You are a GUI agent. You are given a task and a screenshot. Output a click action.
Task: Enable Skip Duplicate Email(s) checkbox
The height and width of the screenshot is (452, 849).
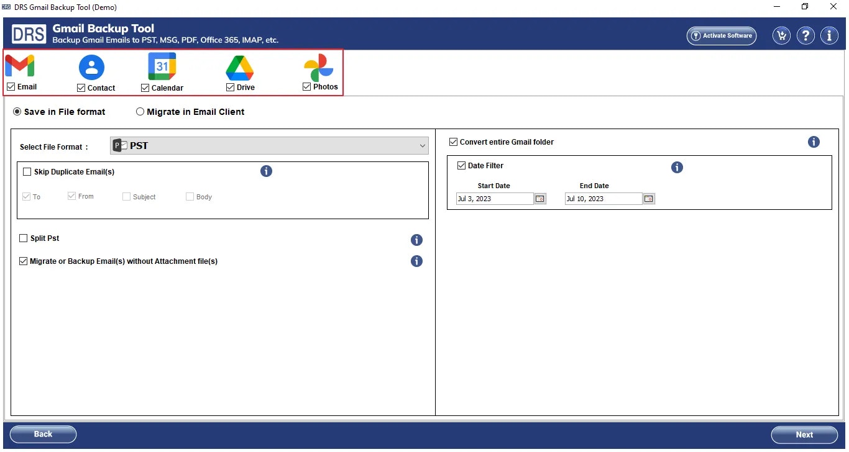coord(27,171)
